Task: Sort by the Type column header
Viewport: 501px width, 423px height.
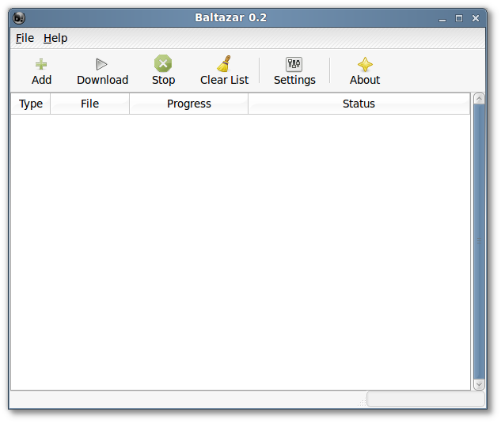Action: tap(31, 104)
